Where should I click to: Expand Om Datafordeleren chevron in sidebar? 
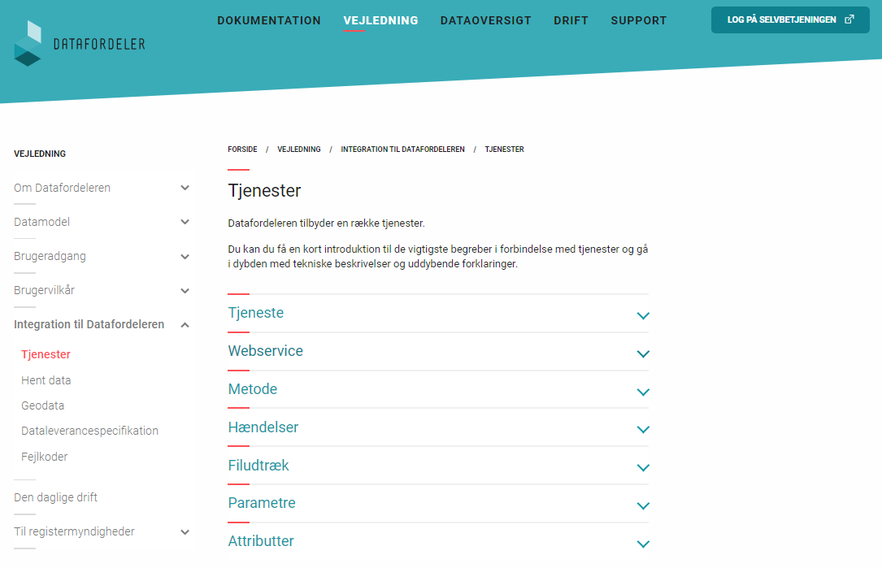[x=185, y=188]
